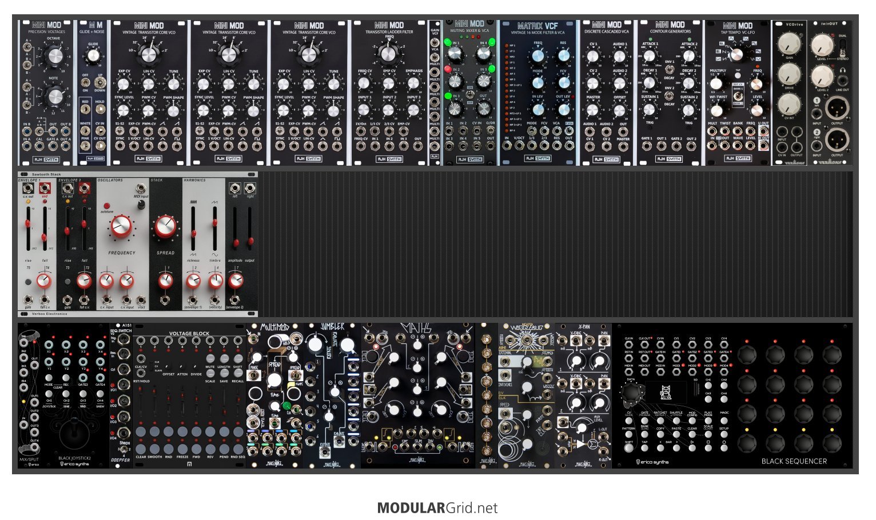This screenshot has width=876, height=520.
Task: Tap the TAP button on Tap Tempo VC-LFO
Action: coord(738,75)
